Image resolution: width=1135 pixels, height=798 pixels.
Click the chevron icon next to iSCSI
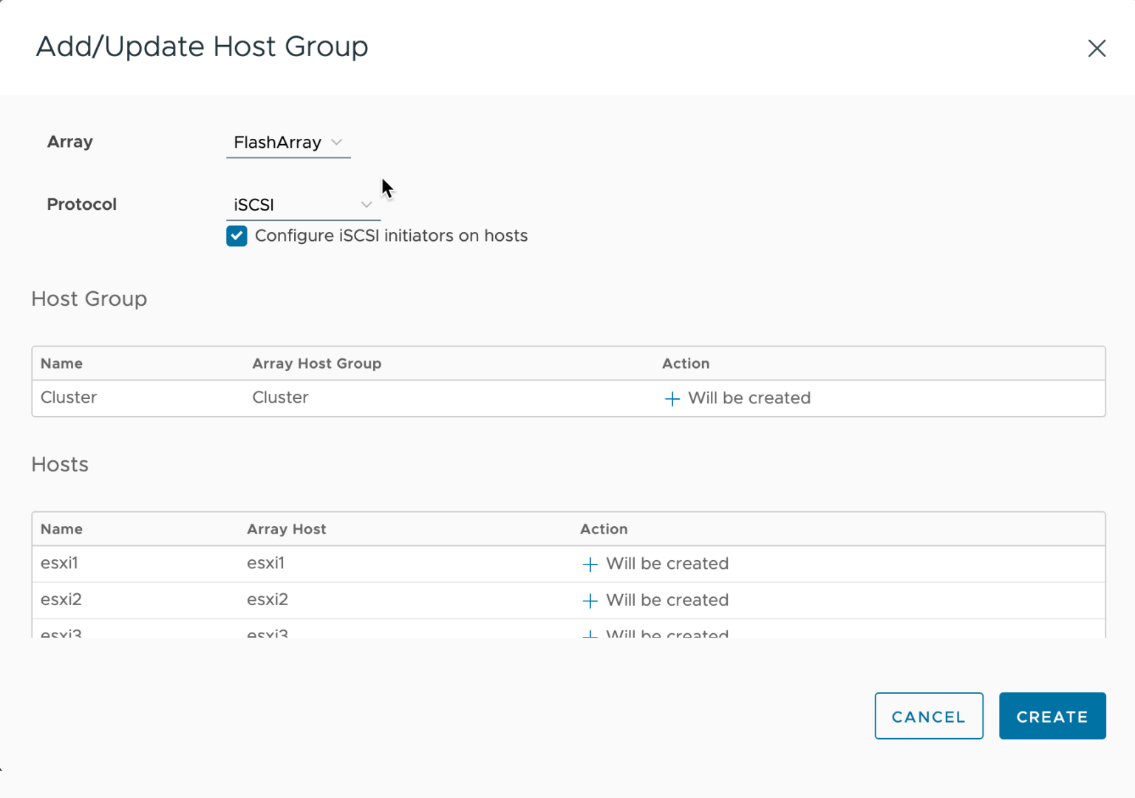click(x=367, y=205)
